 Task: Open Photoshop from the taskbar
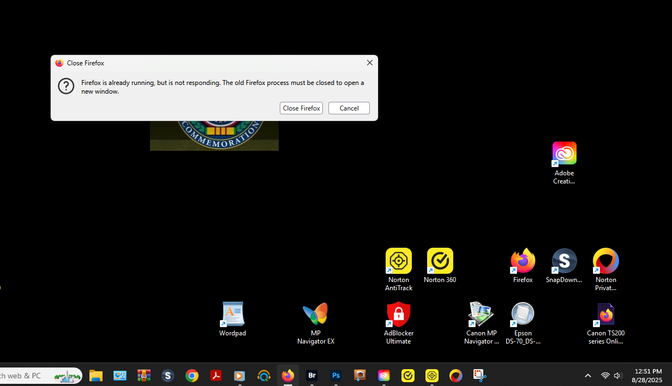pos(336,376)
